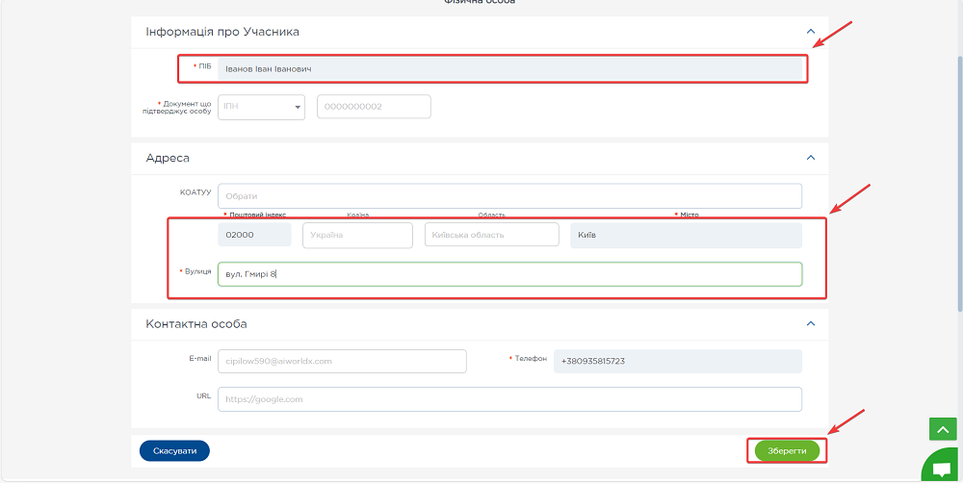The image size is (963, 483).
Task: Collapse the Контактна особа section chevron
Action: pyautogui.click(x=810, y=324)
